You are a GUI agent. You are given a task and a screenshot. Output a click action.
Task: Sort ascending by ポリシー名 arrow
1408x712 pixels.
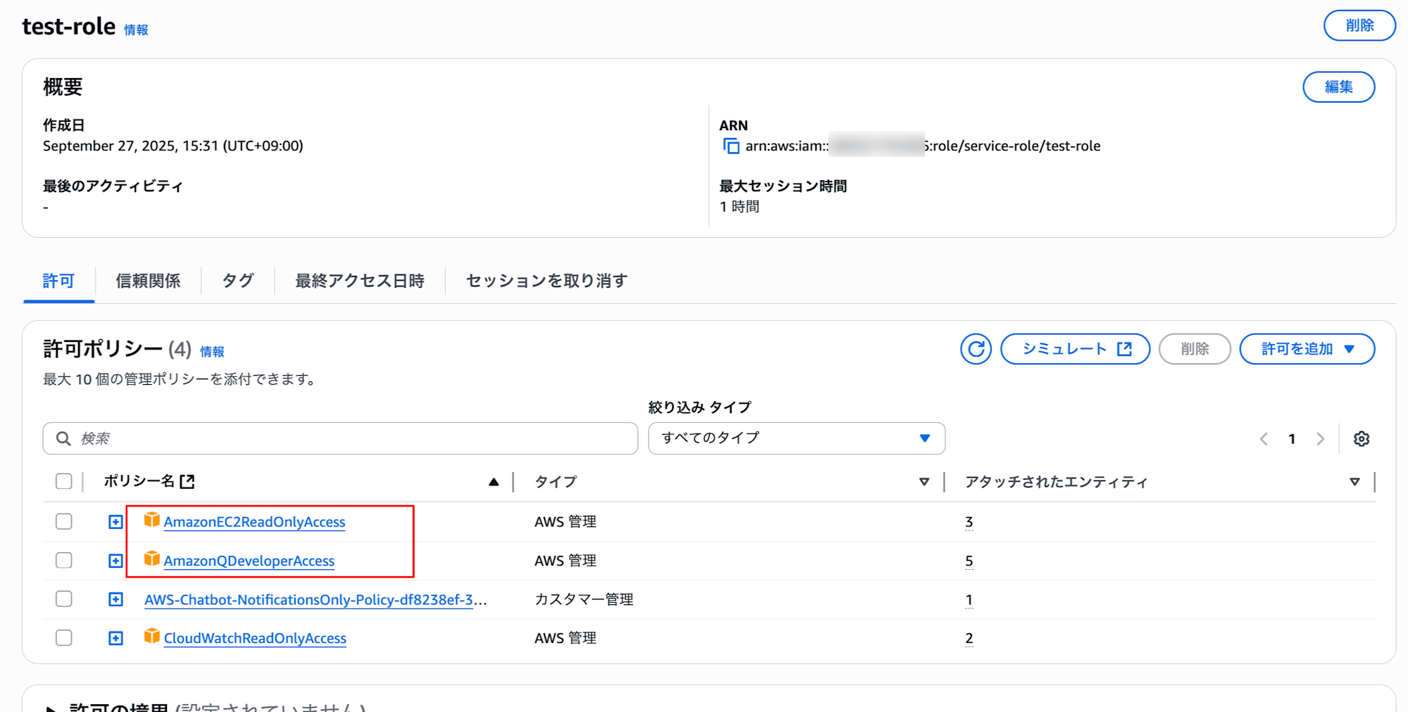494,482
